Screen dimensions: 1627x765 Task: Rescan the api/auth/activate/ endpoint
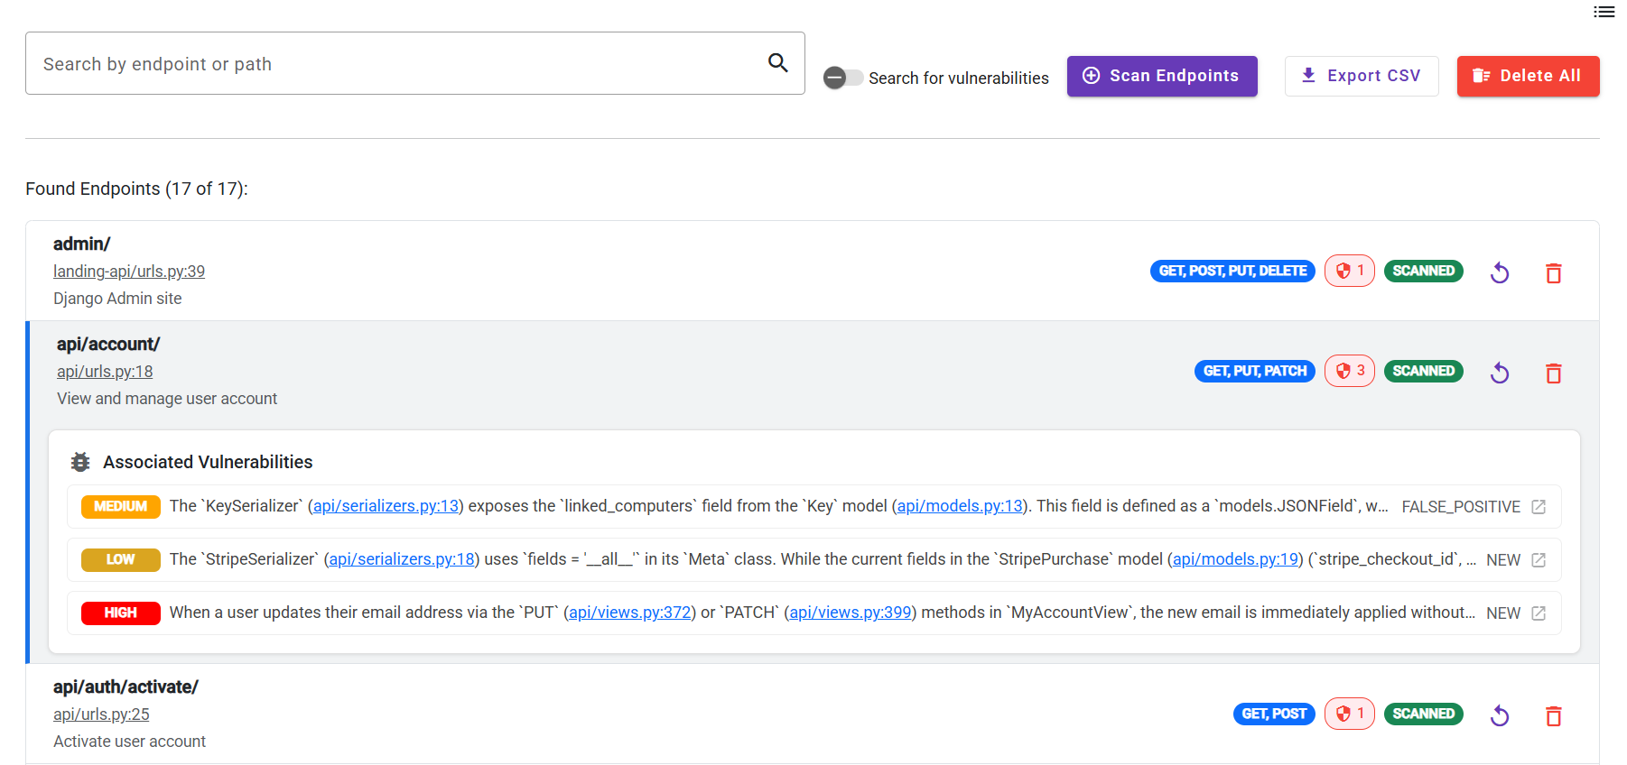point(1499,715)
